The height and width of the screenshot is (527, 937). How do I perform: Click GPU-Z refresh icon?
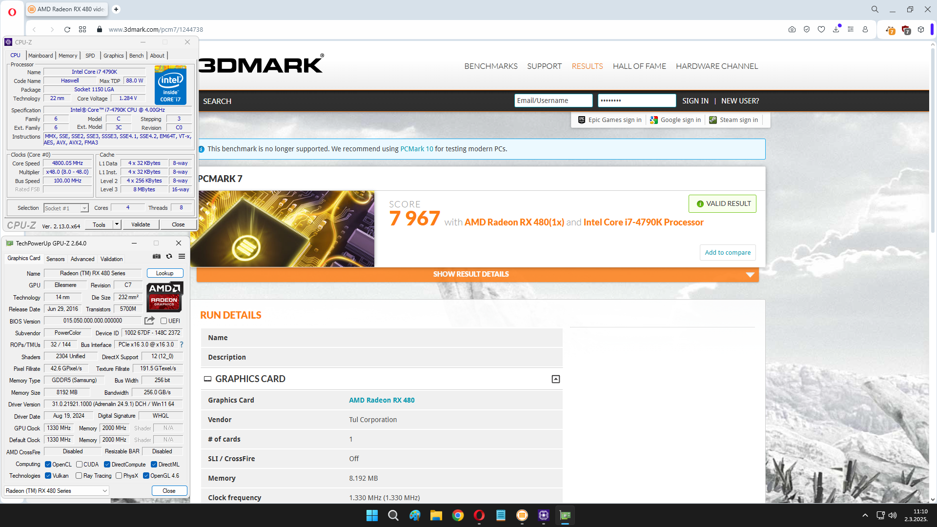point(169,256)
